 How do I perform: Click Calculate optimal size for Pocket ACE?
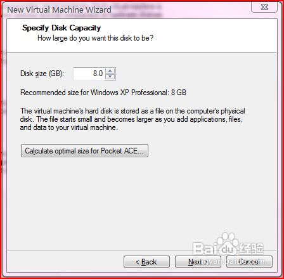[84, 151]
